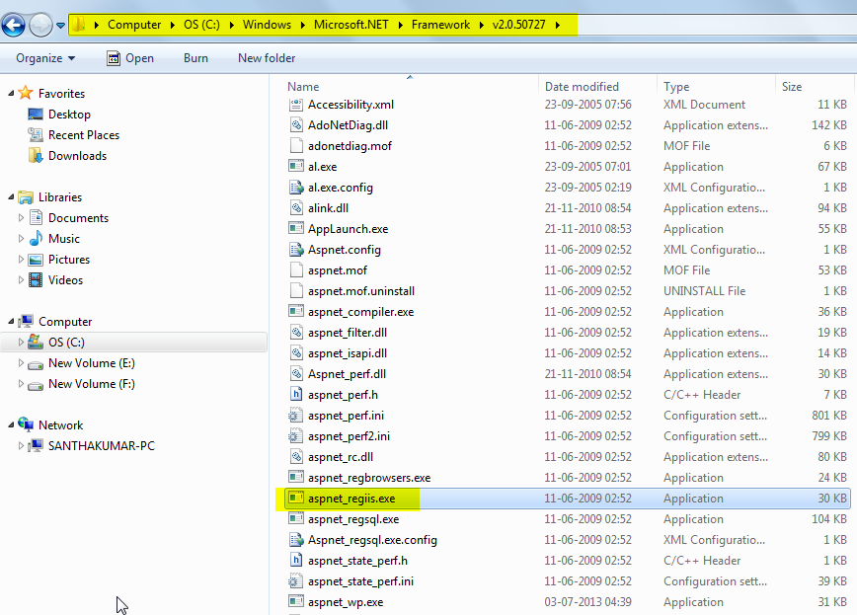The image size is (857, 615).
Task: Click the Accessibility.xml file icon
Action: pyautogui.click(x=295, y=104)
